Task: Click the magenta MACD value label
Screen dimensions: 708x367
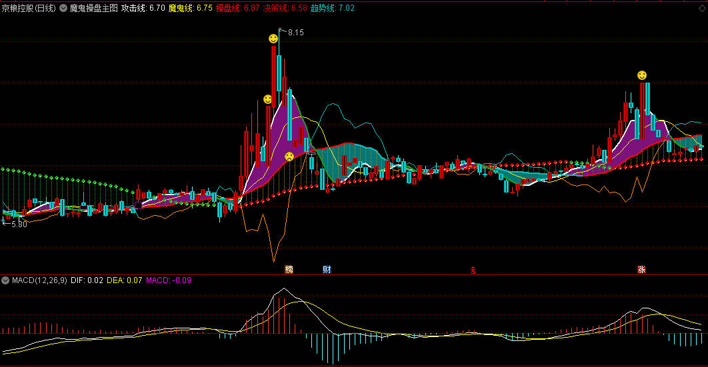Action: (168, 280)
